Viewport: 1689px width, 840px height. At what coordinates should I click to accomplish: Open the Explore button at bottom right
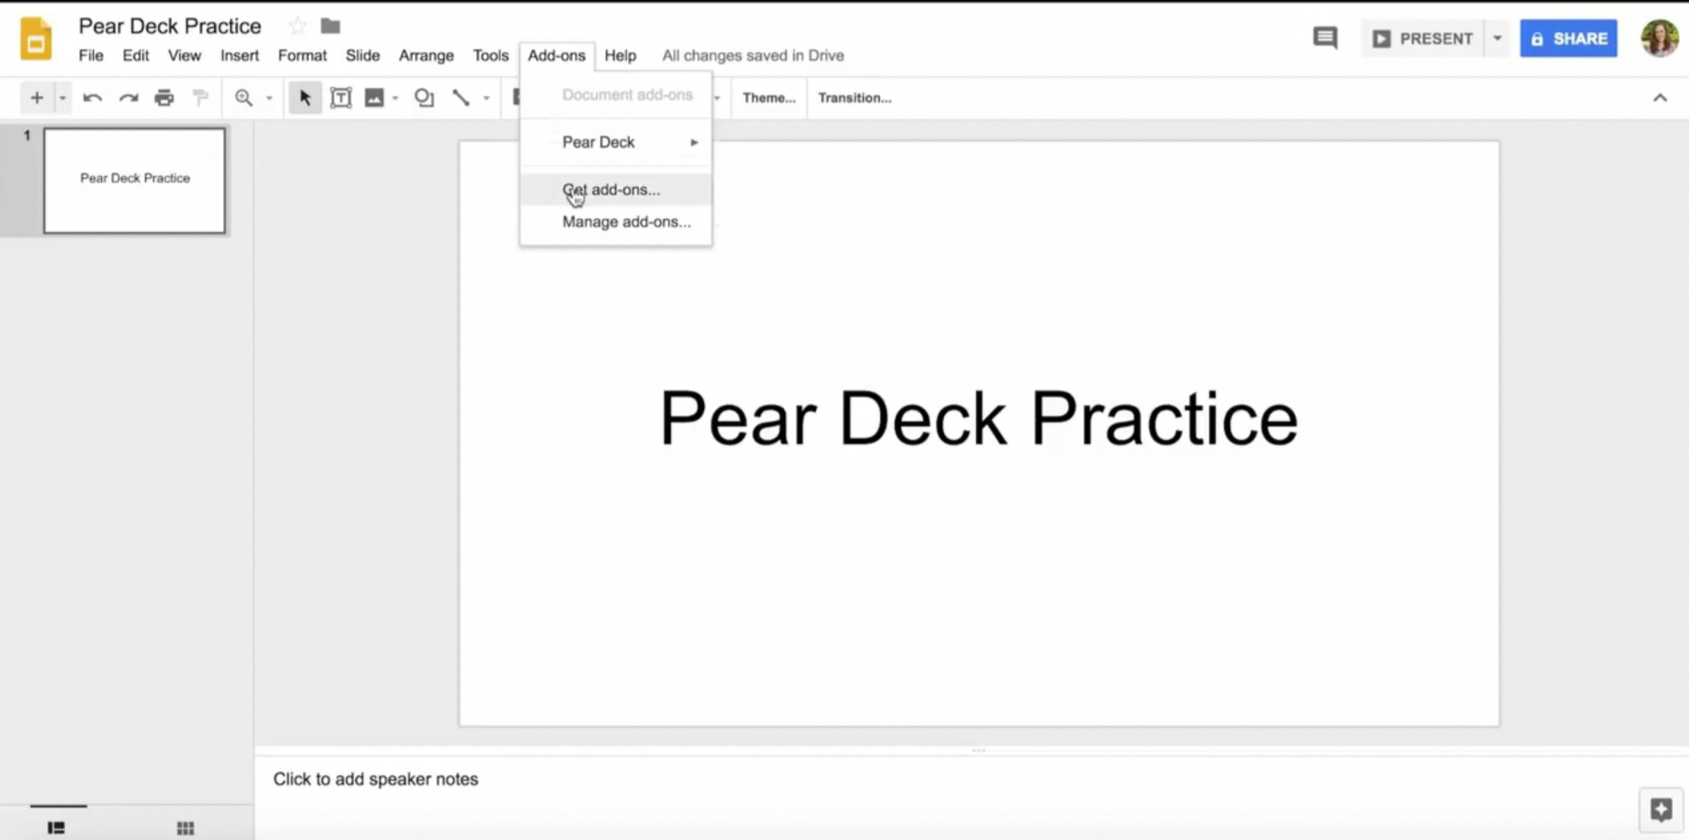tap(1661, 809)
